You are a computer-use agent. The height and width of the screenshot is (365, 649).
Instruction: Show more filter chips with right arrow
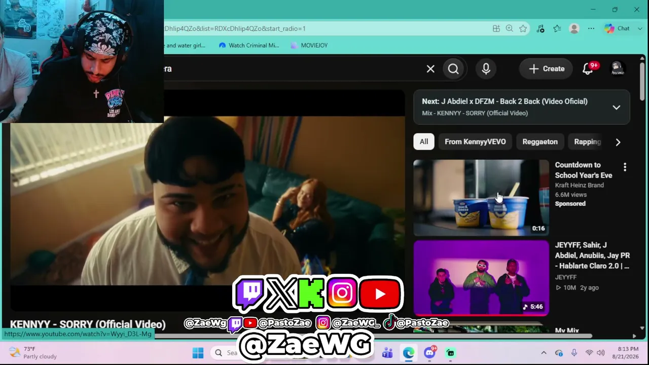[618, 142]
